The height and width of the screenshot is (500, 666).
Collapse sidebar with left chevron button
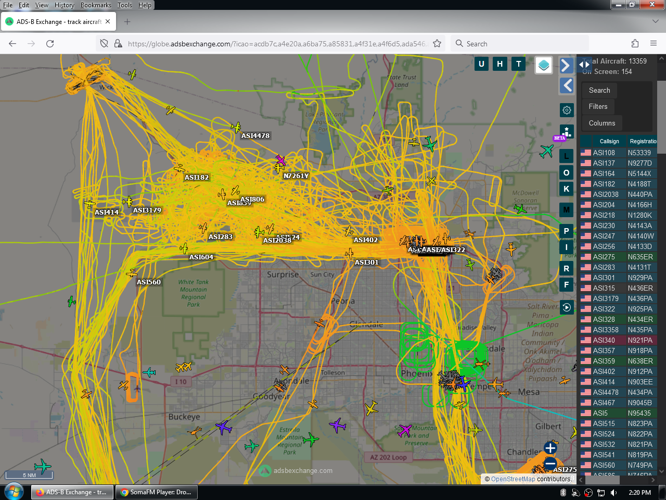(567, 85)
